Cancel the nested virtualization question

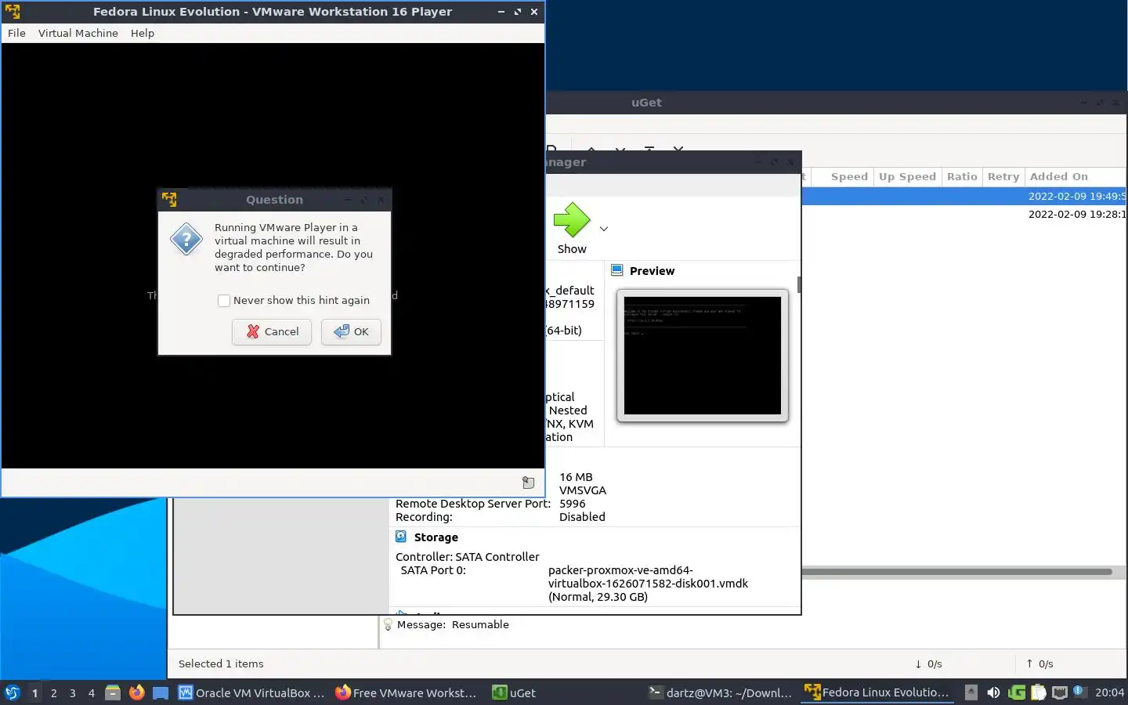[272, 331]
